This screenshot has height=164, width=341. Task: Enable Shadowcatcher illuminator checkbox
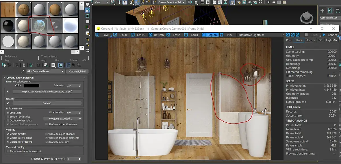click(47, 124)
